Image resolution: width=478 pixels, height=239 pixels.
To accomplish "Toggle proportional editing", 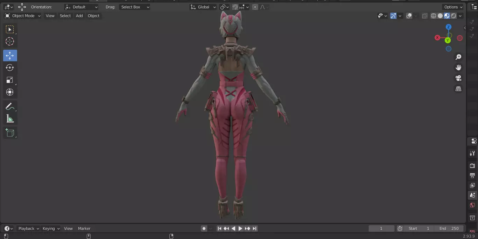I will [255, 7].
